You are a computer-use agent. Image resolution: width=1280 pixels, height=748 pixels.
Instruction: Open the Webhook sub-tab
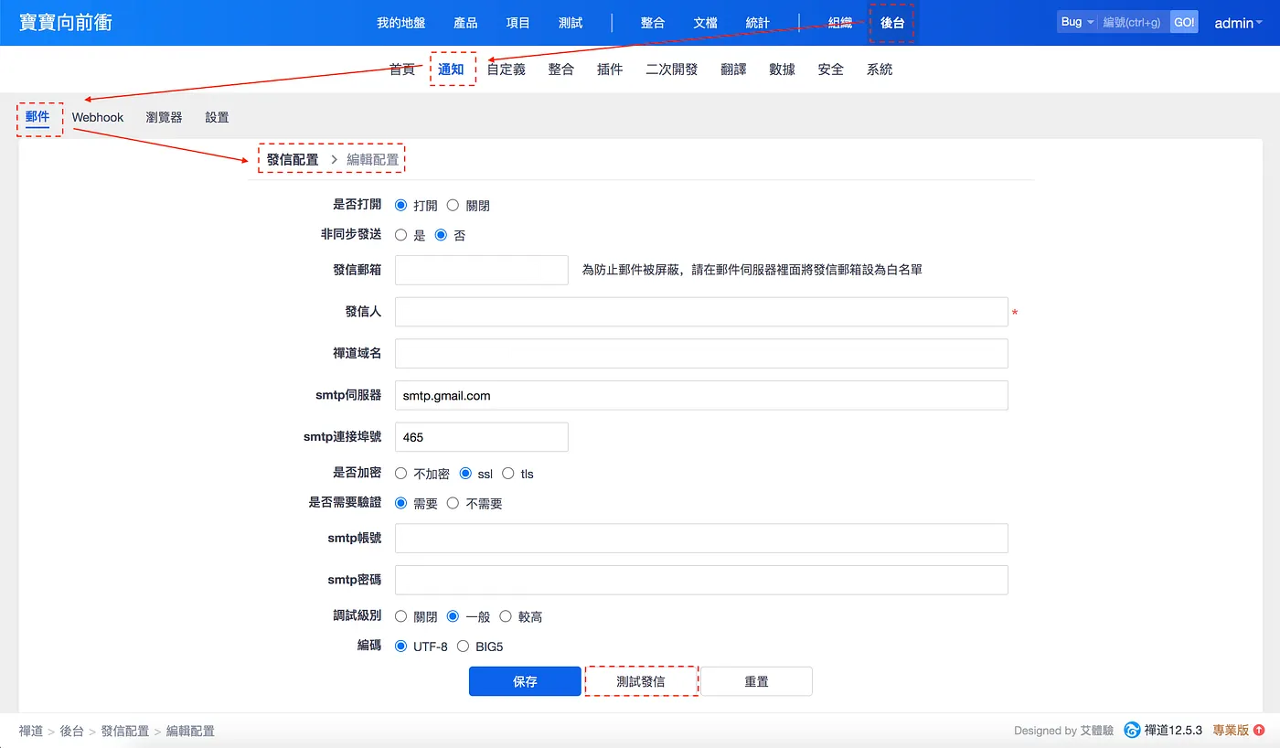[x=98, y=117]
